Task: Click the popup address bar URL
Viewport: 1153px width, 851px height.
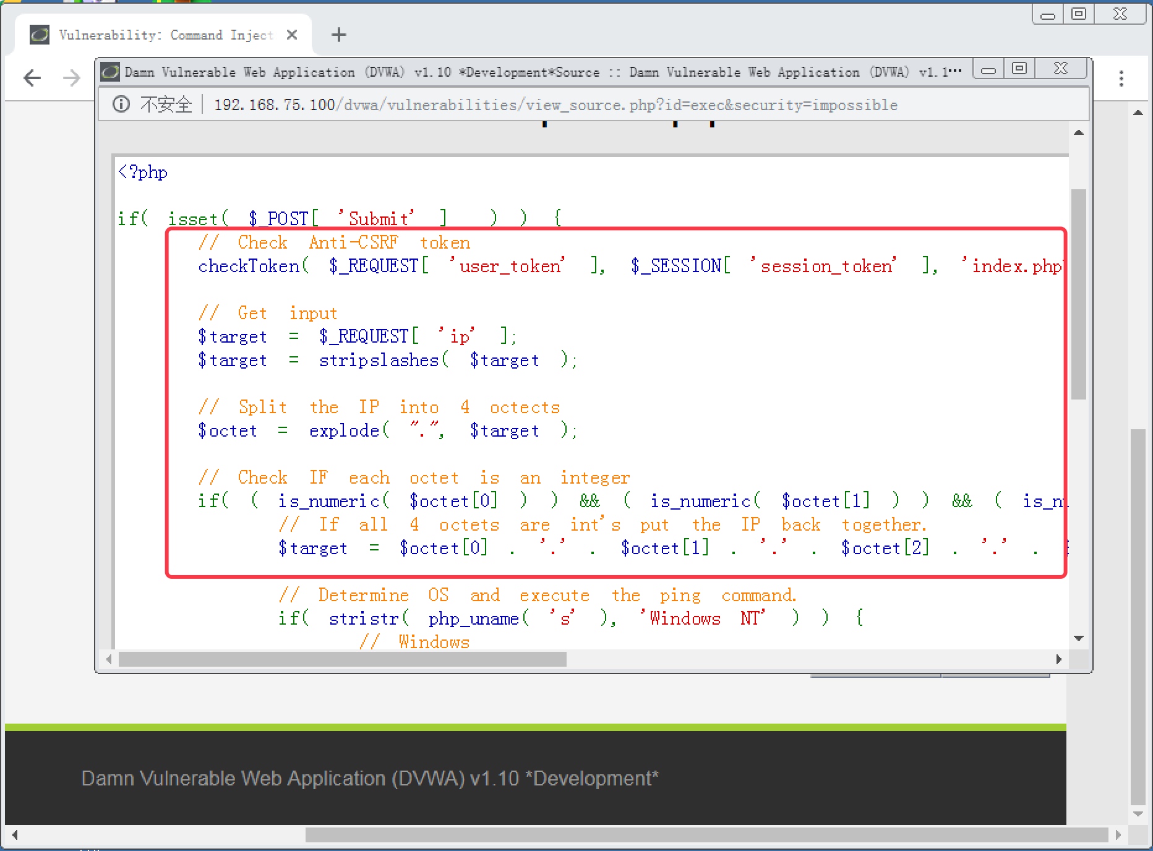Action: point(555,105)
